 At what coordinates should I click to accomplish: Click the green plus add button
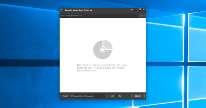142,16
